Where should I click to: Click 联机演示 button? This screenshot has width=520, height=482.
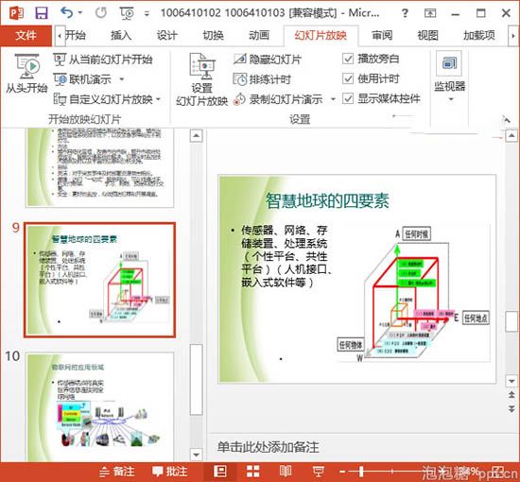click(82, 79)
